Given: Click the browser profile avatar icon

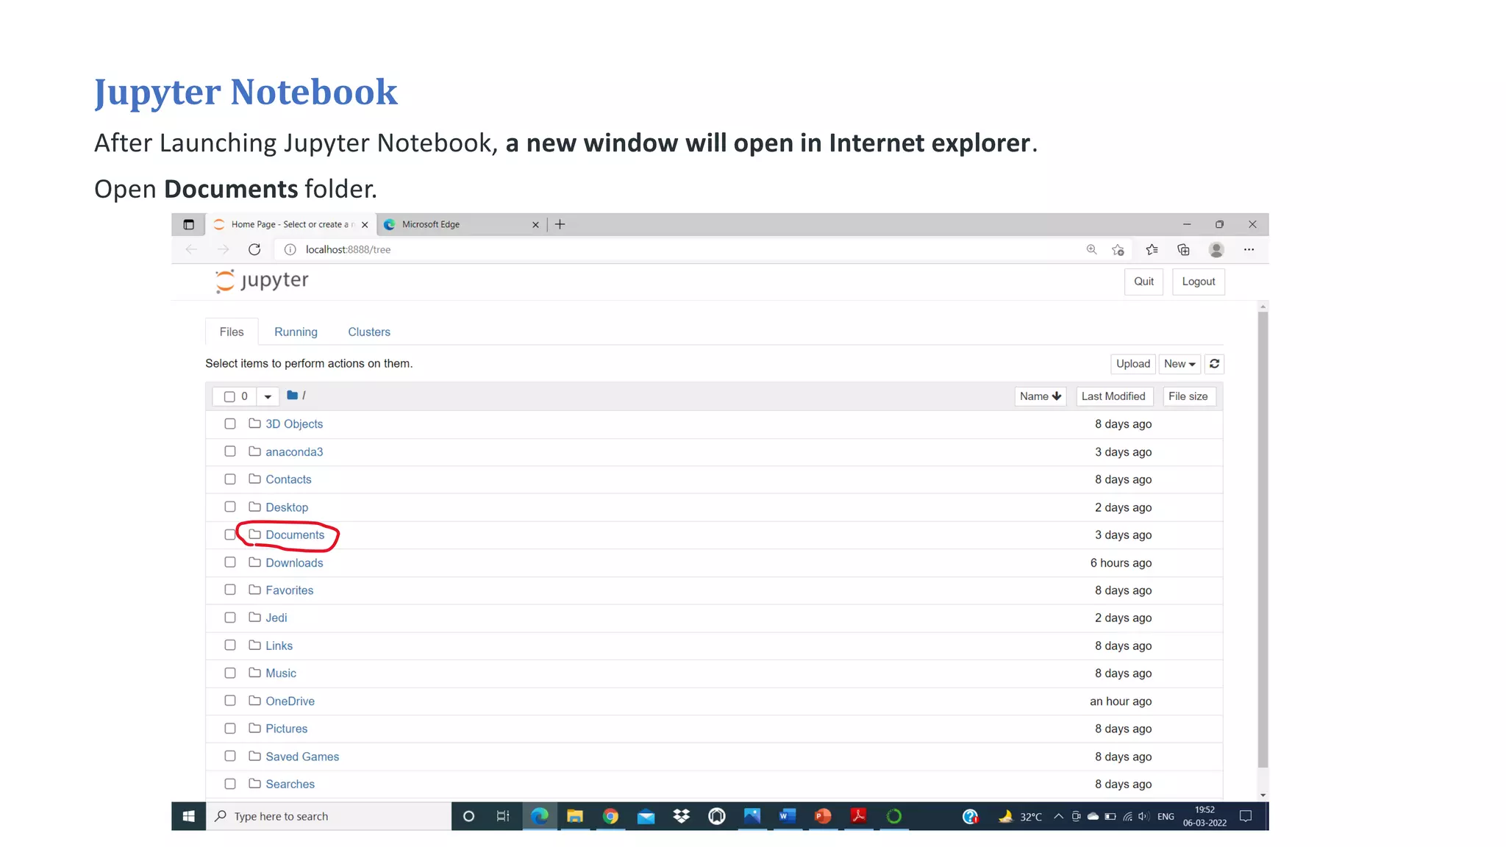Looking at the screenshot, I should (1216, 250).
